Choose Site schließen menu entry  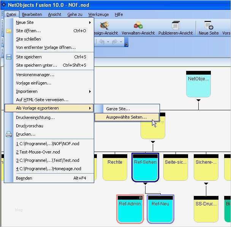49,39
